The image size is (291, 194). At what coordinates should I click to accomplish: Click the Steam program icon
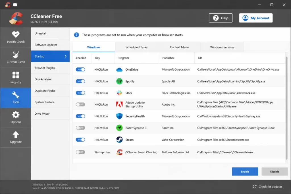click(119, 140)
